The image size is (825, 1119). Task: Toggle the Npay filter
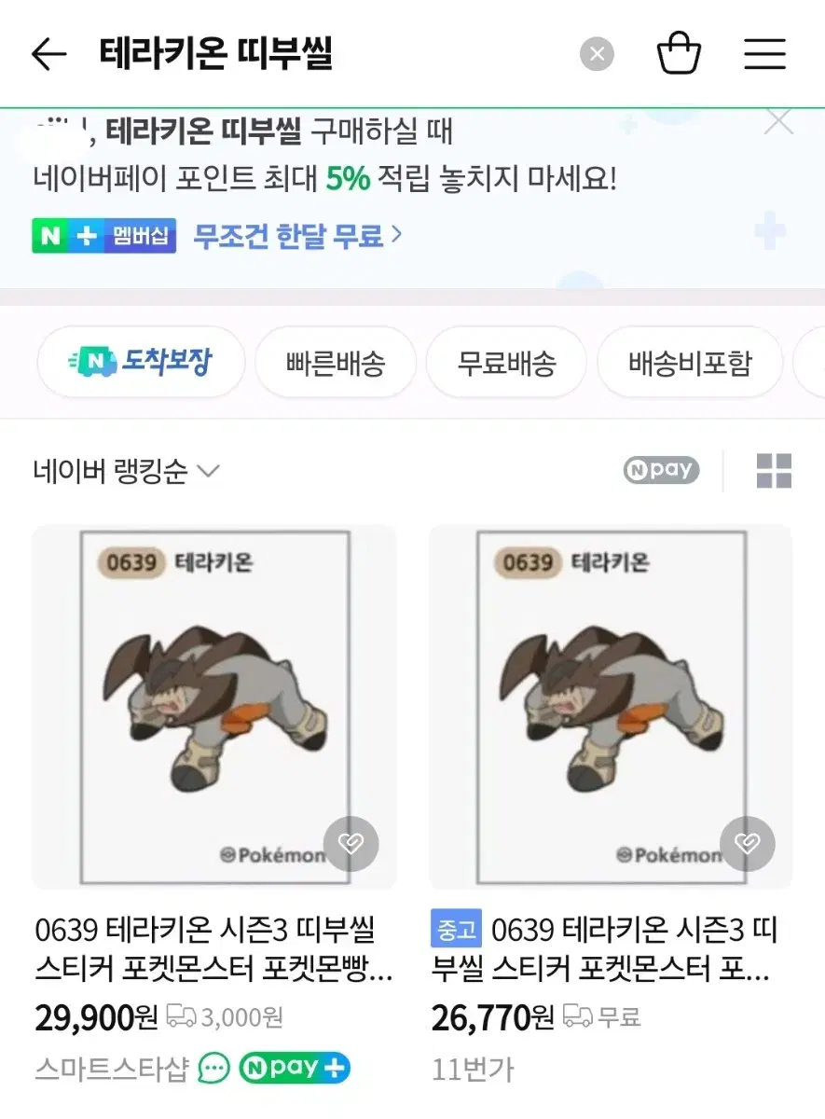661,470
